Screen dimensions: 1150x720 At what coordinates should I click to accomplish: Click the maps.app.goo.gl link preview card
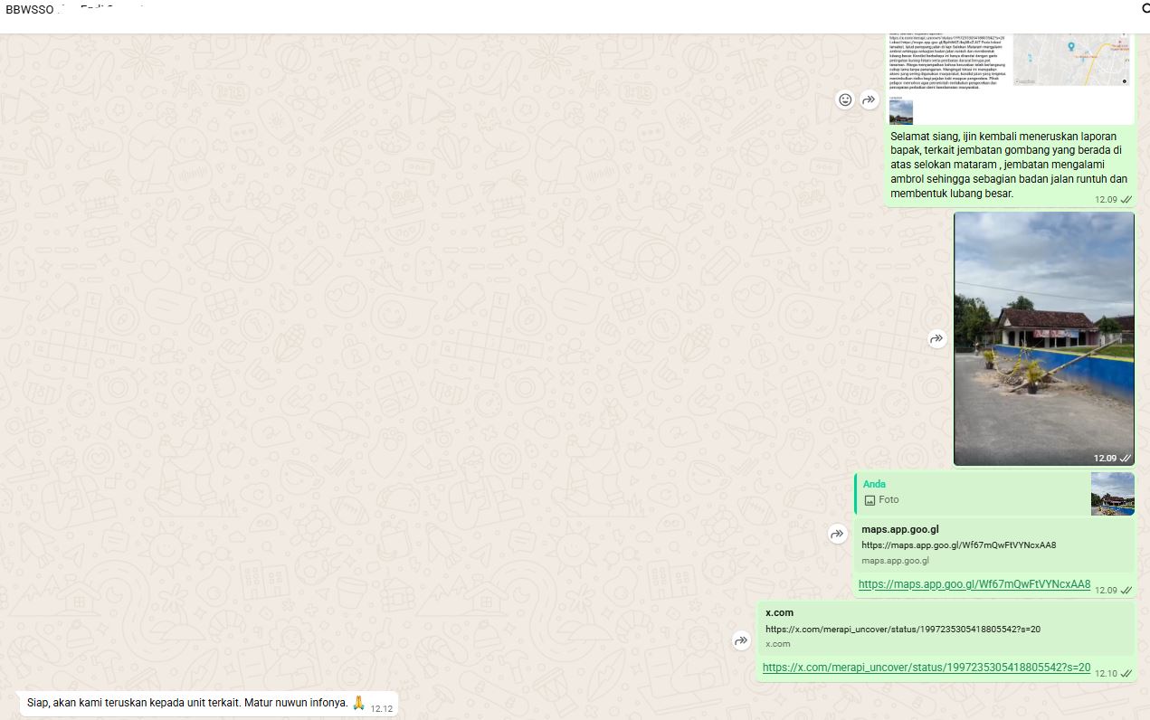993,545
